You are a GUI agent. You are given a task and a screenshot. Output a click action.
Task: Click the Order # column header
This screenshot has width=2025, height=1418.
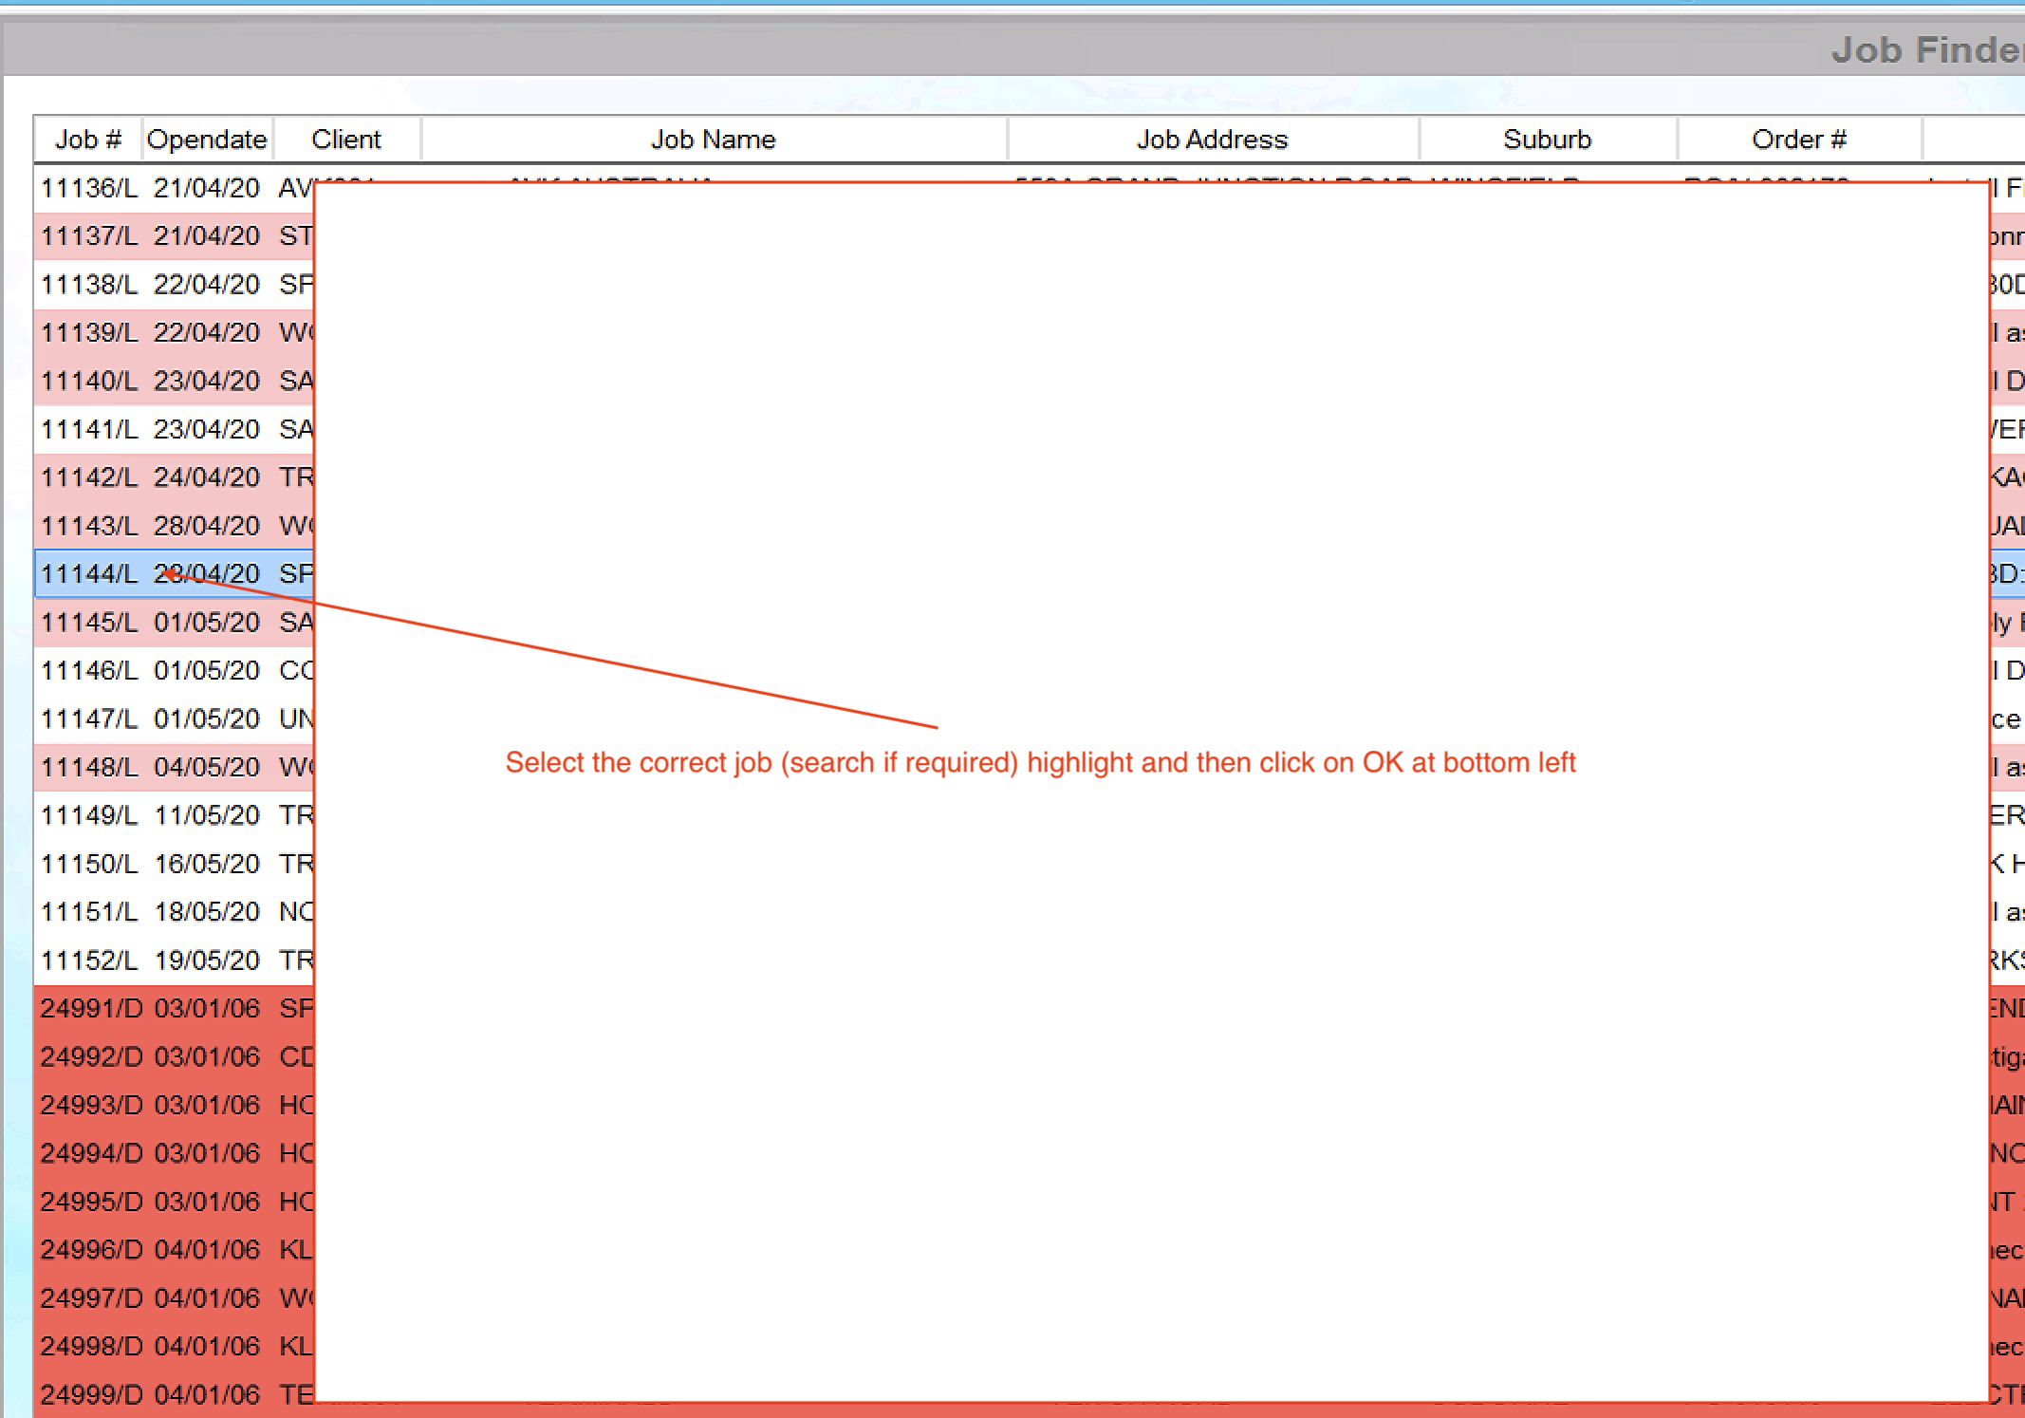[x=1798, y=140]
